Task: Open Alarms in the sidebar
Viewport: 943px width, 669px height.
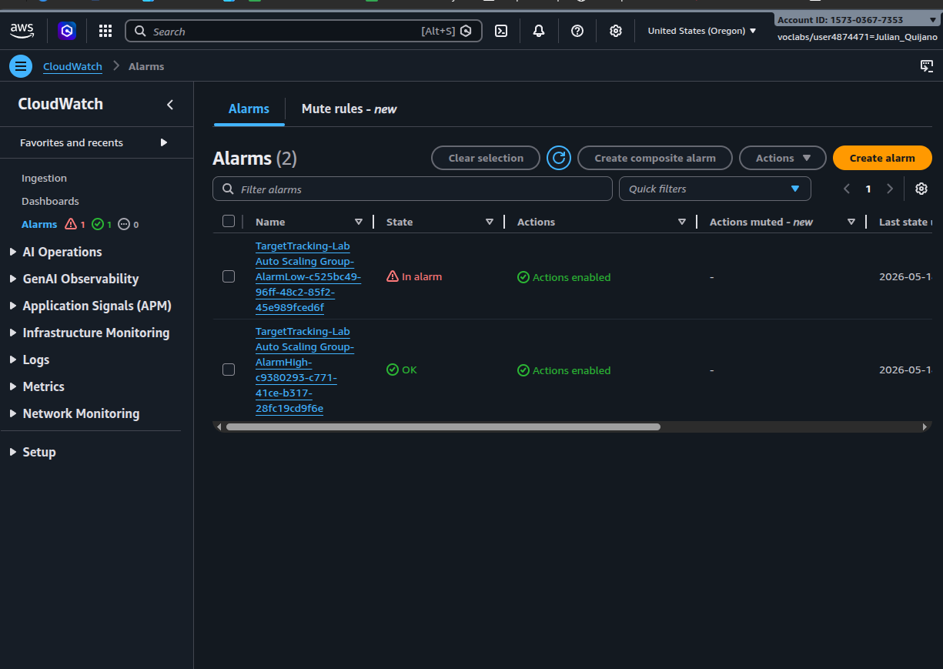Action: [x=39, y=224]
